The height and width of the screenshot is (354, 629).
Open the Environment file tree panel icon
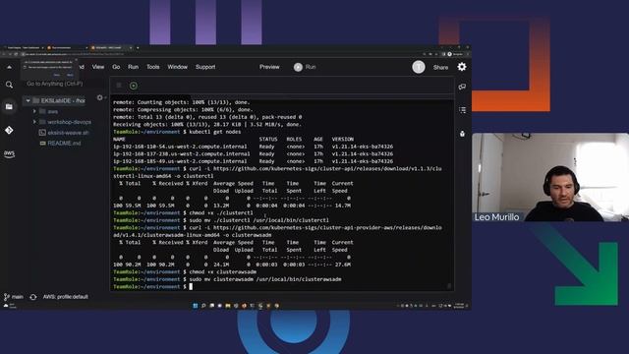coord(9,107)
